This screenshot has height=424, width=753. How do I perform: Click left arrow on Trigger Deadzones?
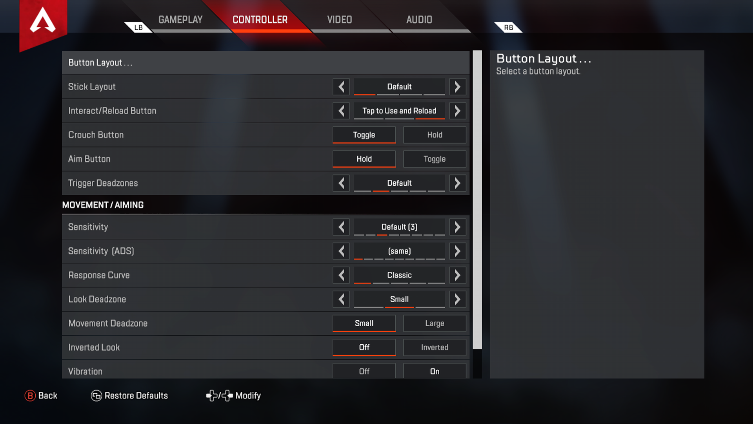coord(341,183)
